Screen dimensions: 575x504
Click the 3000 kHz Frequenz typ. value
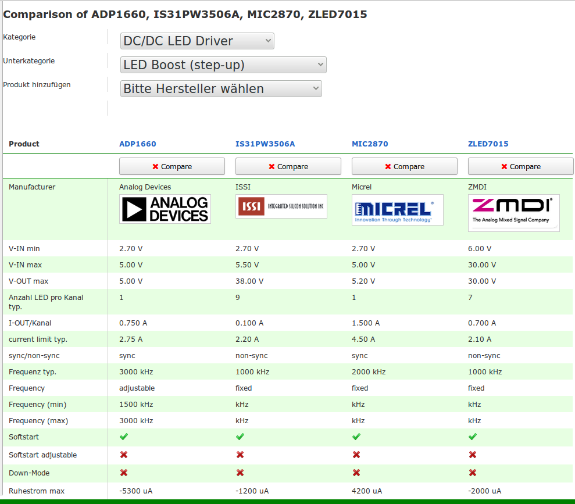[136, 371]
